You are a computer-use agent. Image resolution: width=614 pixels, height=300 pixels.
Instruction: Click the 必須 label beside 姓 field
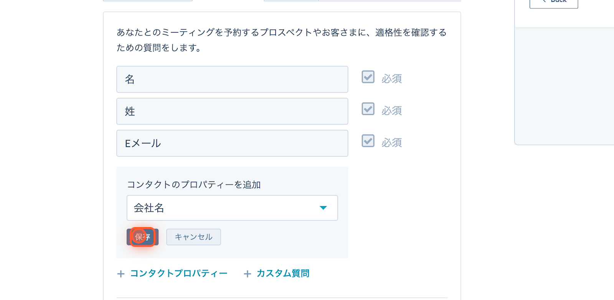[392, 111]
